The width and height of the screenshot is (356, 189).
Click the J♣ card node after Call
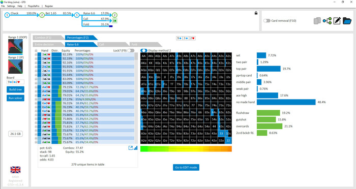point(114,21)
